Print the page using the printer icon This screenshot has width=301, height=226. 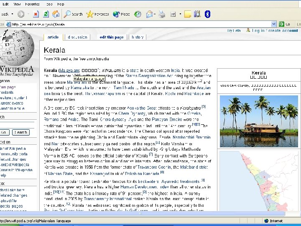click(162, 14)
